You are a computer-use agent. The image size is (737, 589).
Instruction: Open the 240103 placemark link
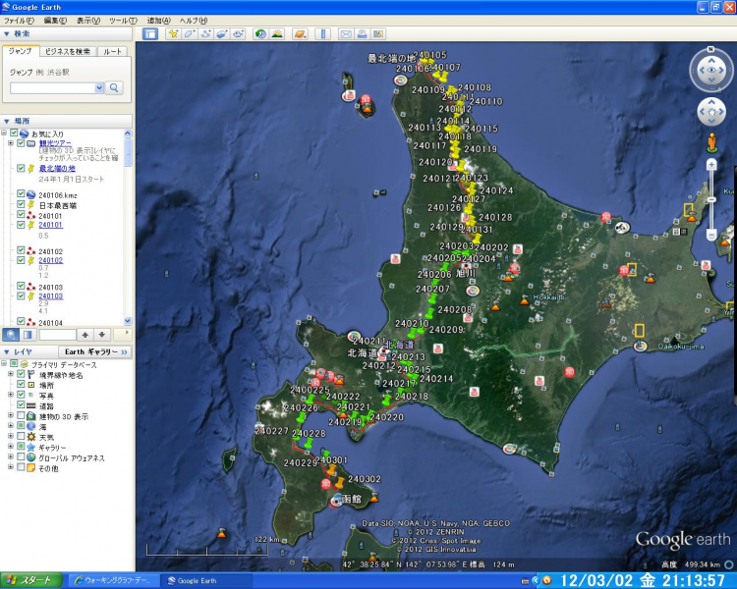point(50,295)
